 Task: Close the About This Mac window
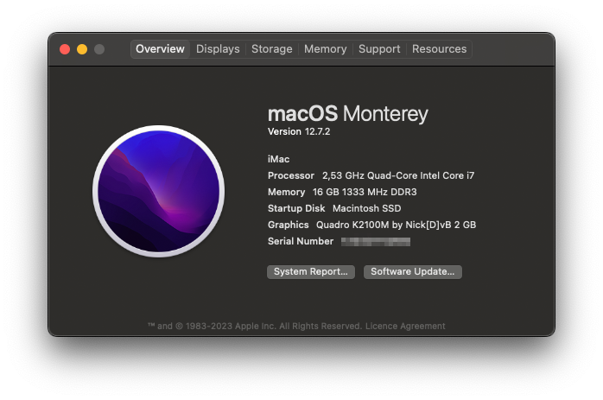[x=65, y=49]
